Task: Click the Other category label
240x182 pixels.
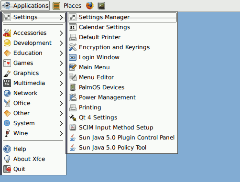Action: click(x=22, y=113)
